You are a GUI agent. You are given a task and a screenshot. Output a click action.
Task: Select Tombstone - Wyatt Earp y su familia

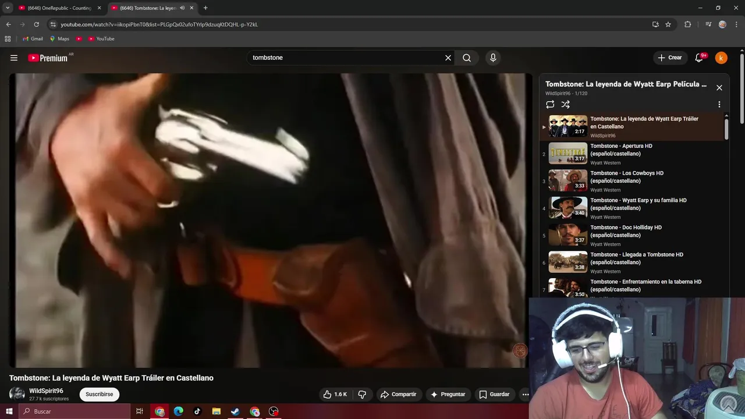coord(632,208)
